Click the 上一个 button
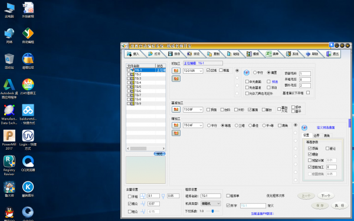This screenshot has height=221, width=354. (x=306, y=196)
